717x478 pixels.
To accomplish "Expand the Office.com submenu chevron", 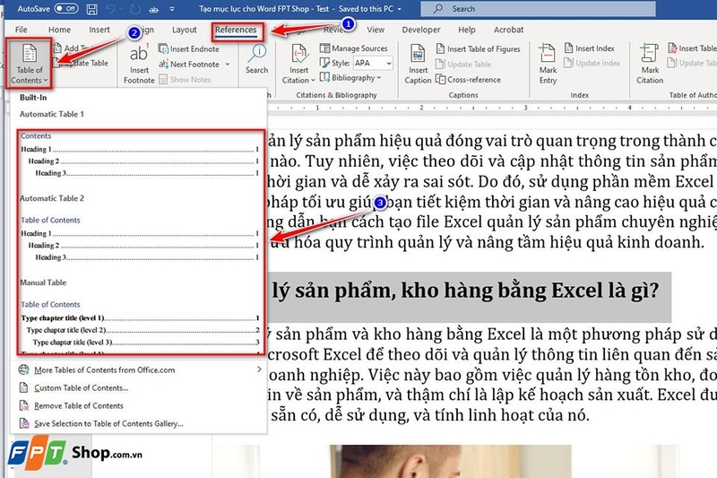I will [x=259, y=369].
